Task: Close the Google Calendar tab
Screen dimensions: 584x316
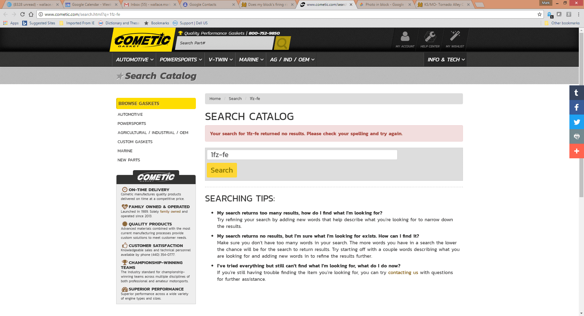Action: click(116, 5)
